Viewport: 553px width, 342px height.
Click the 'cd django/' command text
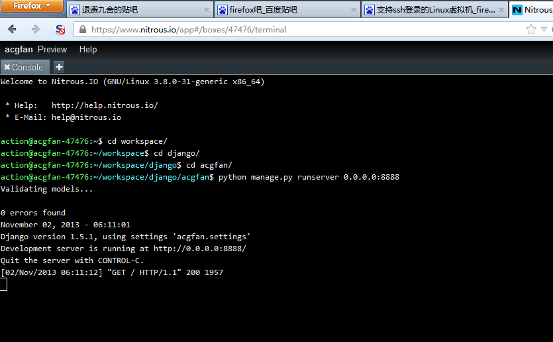pyautogui.click(x=177, y=154)
